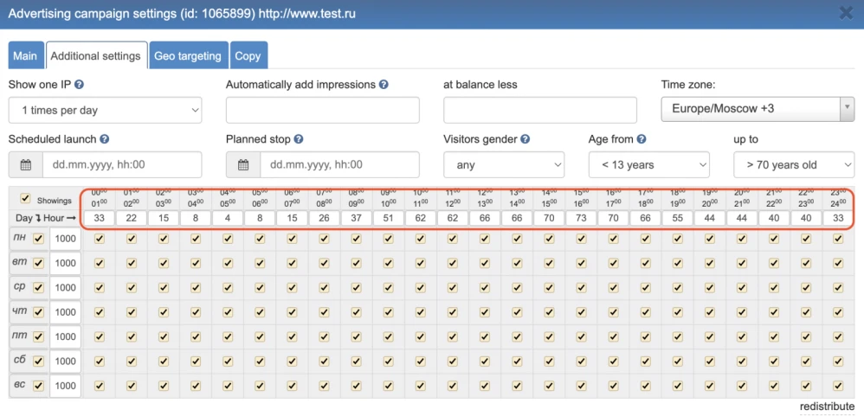Uncheck вт checkbox for 18-19 hour
The image size is (864, 416).
tap(677, 263)
